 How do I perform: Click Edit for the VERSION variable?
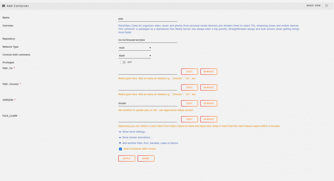[x=189, y=103]
